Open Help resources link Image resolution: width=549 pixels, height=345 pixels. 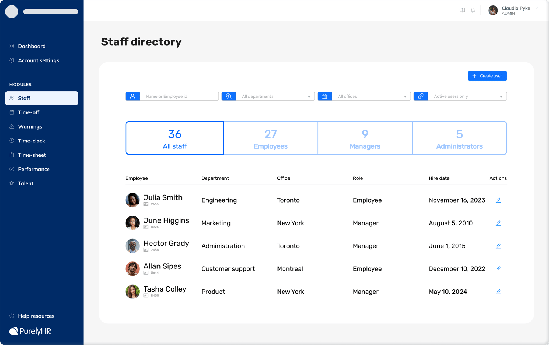(36, 316)
